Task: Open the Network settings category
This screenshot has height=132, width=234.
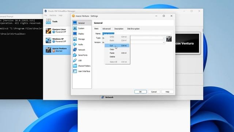Action: 82,50
